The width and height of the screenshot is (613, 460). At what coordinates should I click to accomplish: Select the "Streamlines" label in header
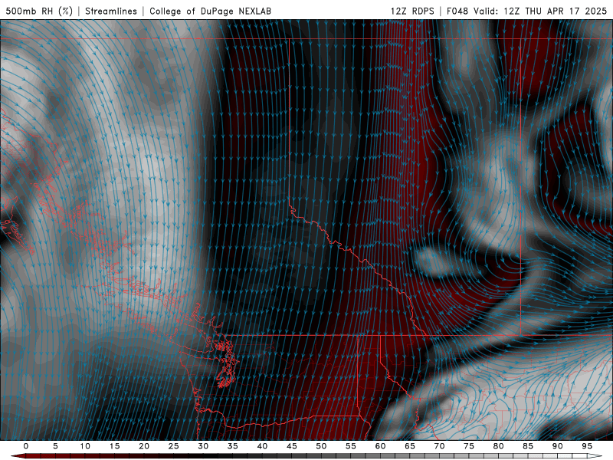pos(111,11)
